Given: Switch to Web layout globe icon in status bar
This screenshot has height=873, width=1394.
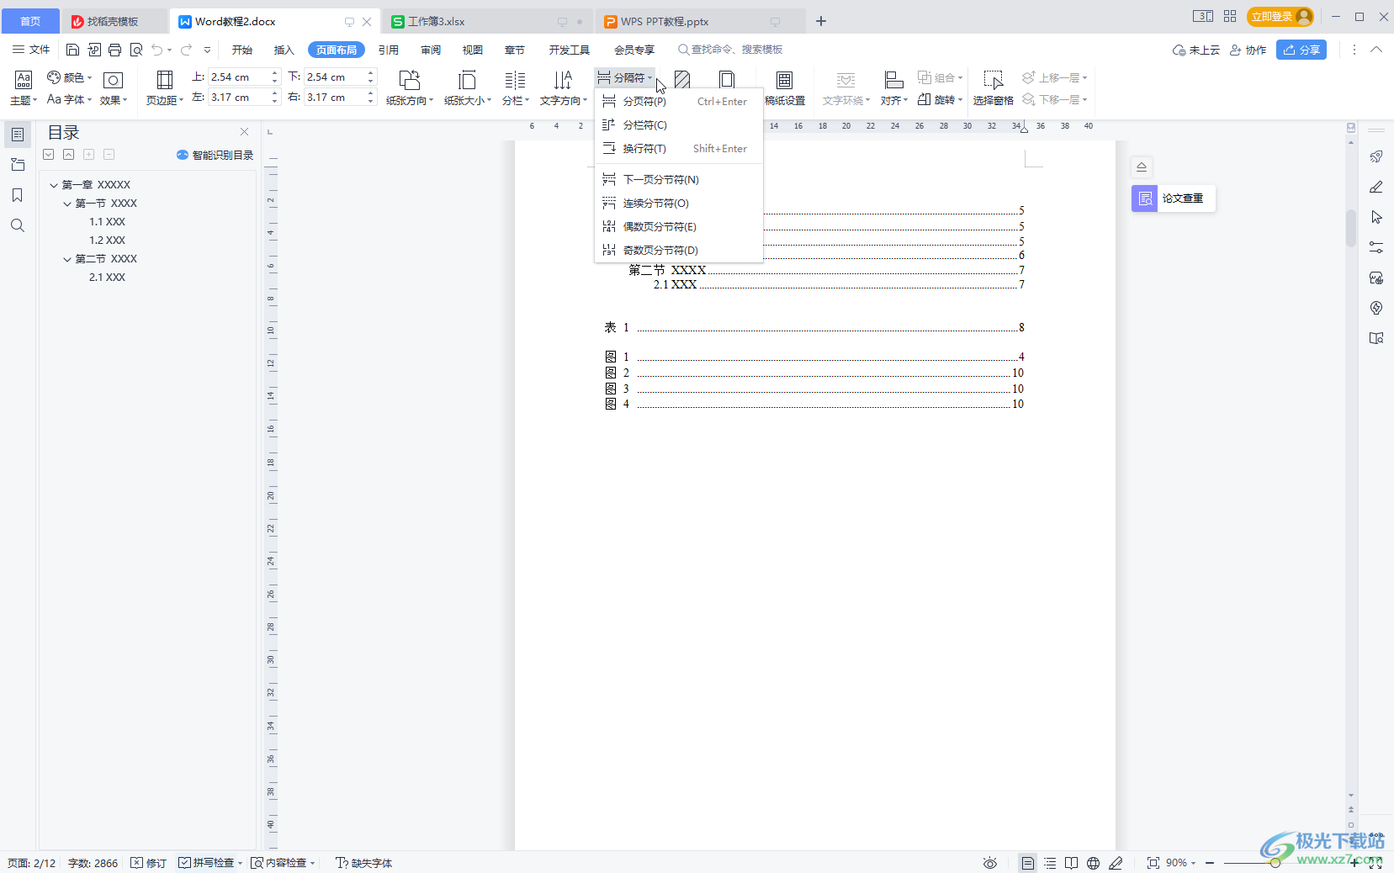Looking at the screenshot, I should click(x=1093, y=863).
